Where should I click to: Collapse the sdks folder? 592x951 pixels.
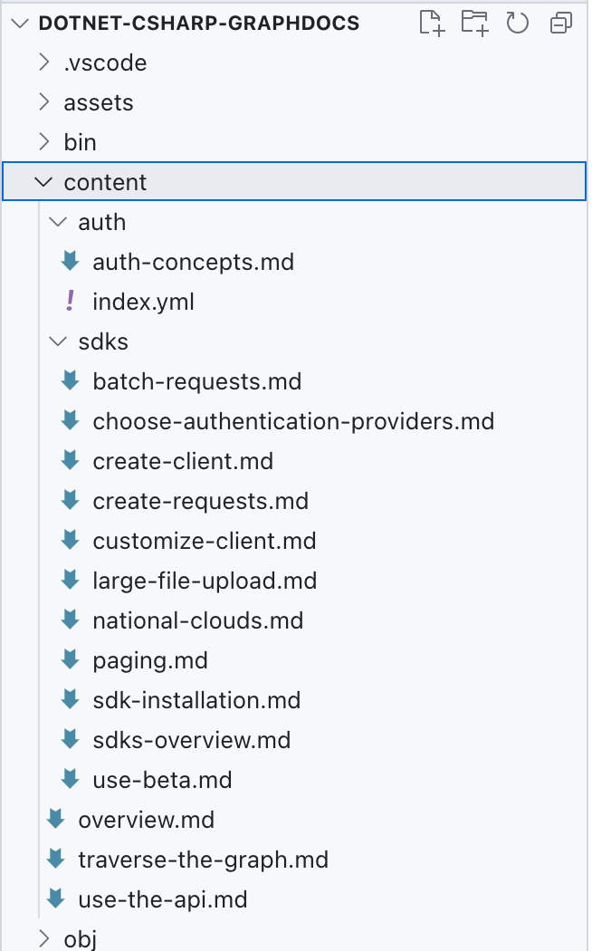(57, 341)
